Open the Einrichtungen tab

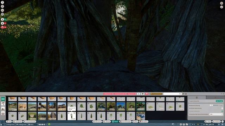click(x=126, y=121)
